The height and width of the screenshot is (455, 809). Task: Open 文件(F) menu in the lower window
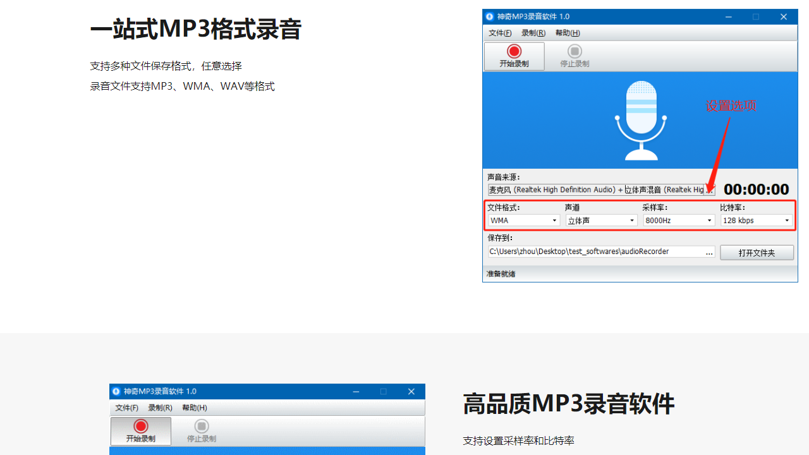click(126, 408)
